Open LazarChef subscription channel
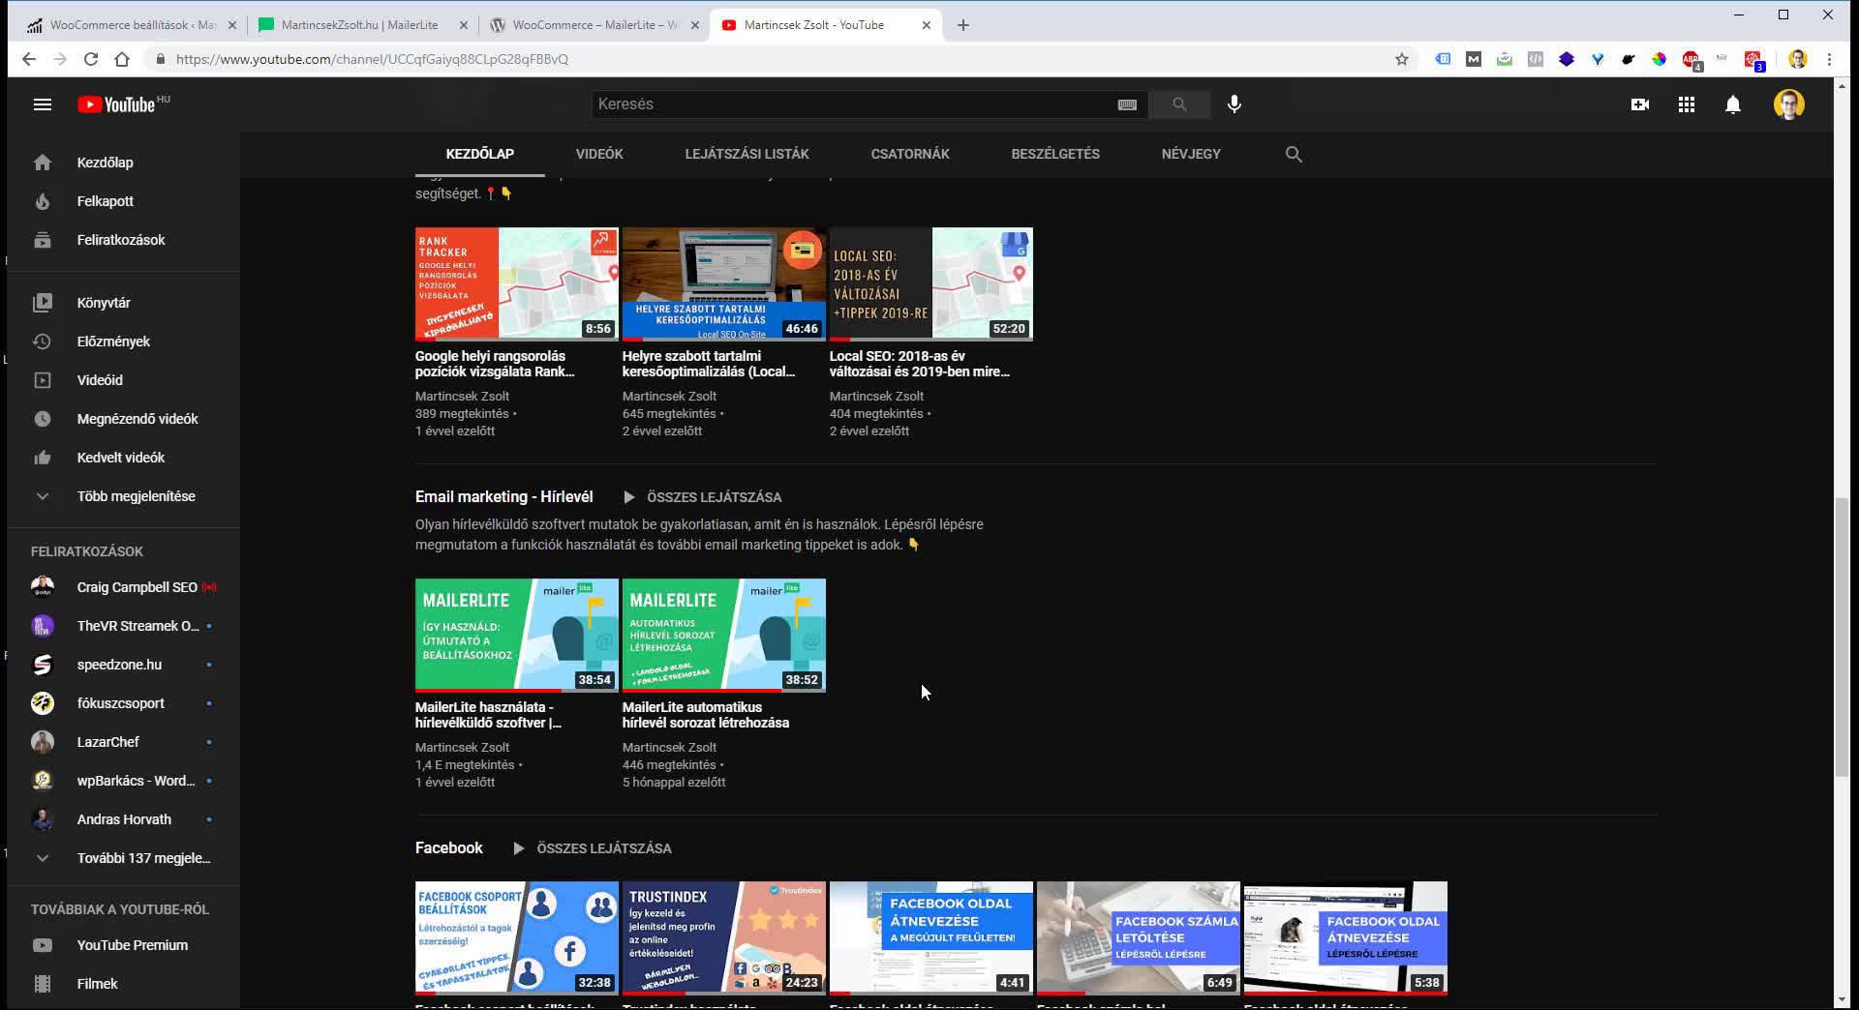Screen dimensions: 1859x1010 click(124, 742)
